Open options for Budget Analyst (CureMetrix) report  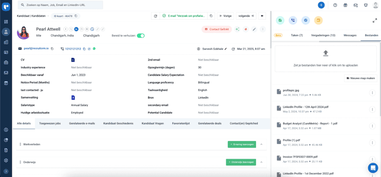(x=372, y=126)
